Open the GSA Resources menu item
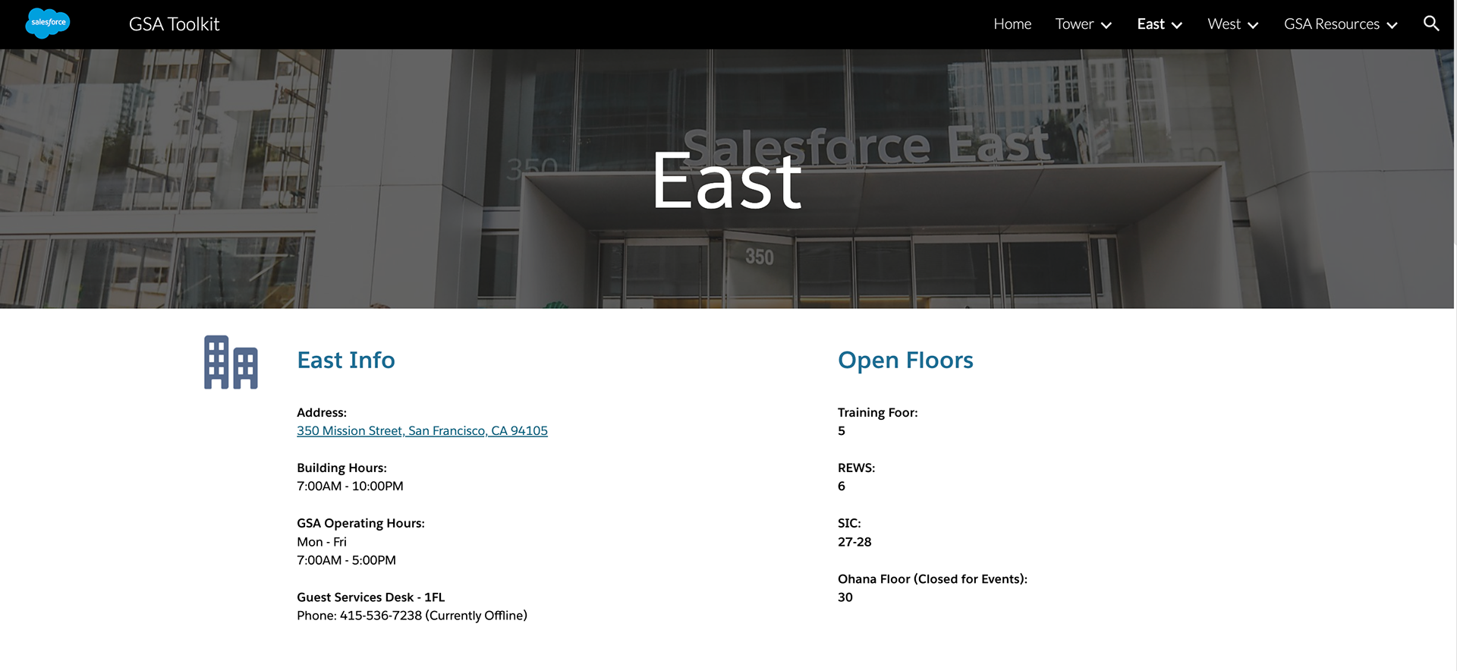Screen dimensions: 1457x671 1332,24
